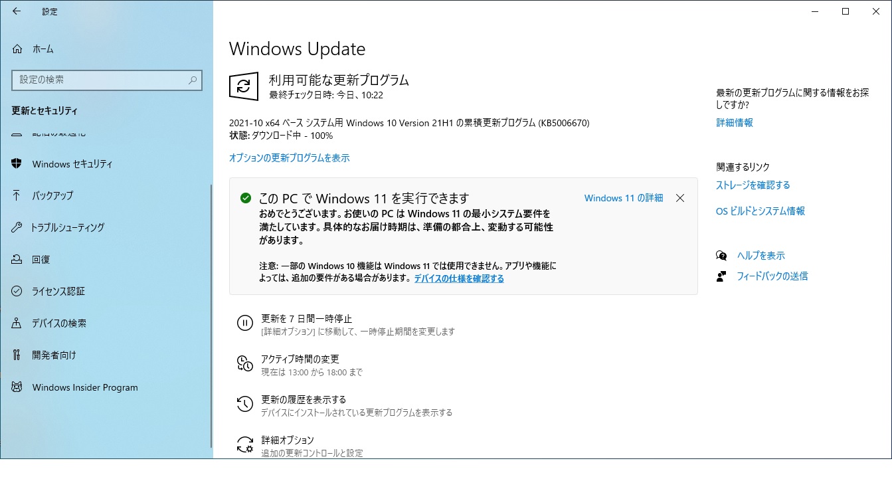Click オプションの更新プログラムを表示 link
892x479 pixels.
[289, 158]
